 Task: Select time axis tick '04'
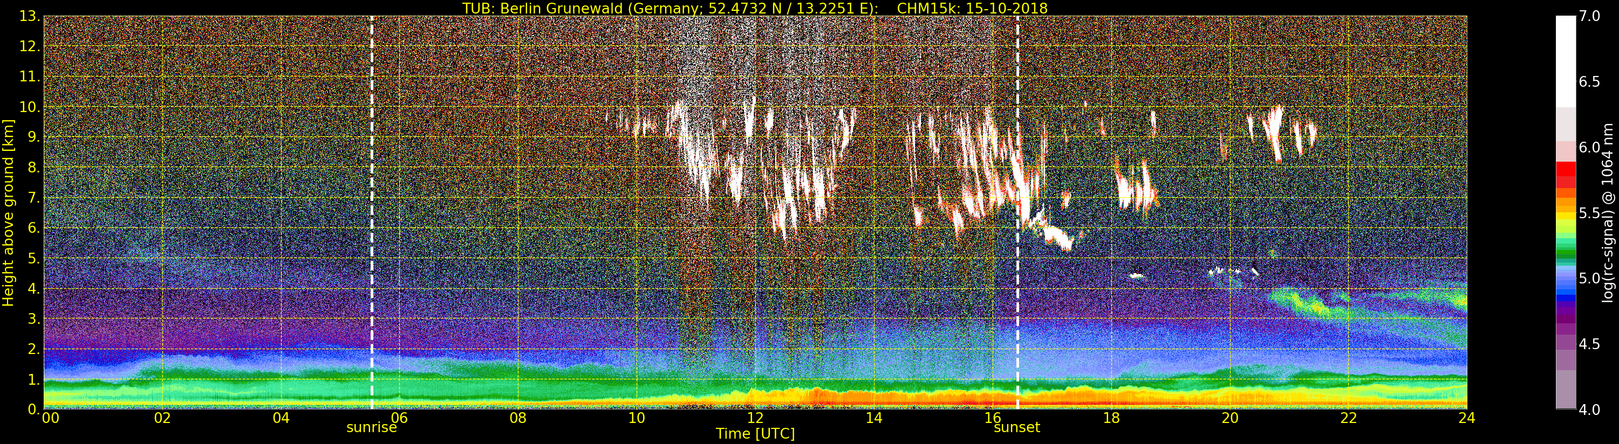(281, 418)
